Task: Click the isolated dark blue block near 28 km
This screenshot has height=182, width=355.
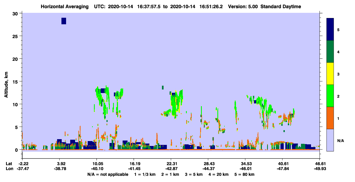Action: [x=64, y=21]
